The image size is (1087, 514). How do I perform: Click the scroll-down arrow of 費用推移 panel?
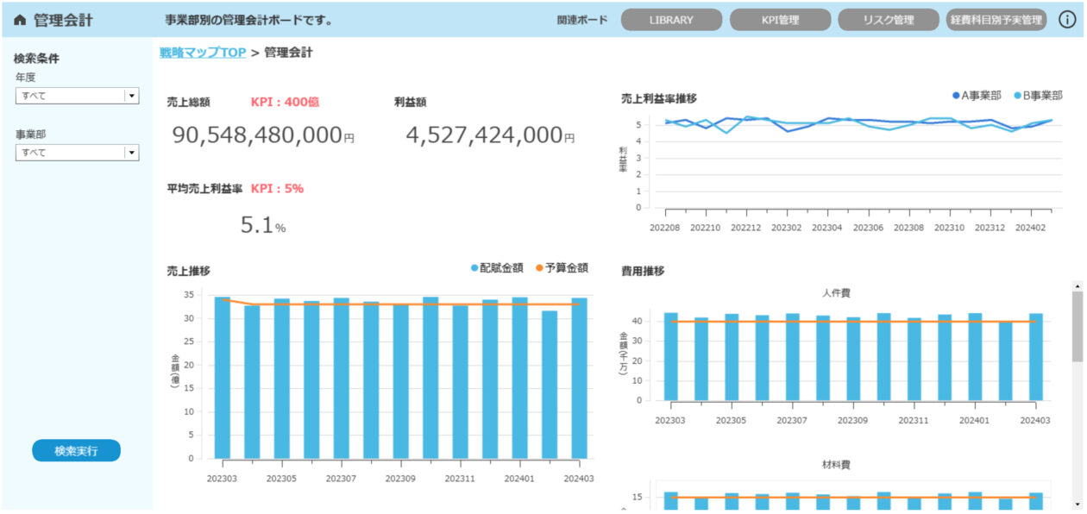tap(1077, 504)
